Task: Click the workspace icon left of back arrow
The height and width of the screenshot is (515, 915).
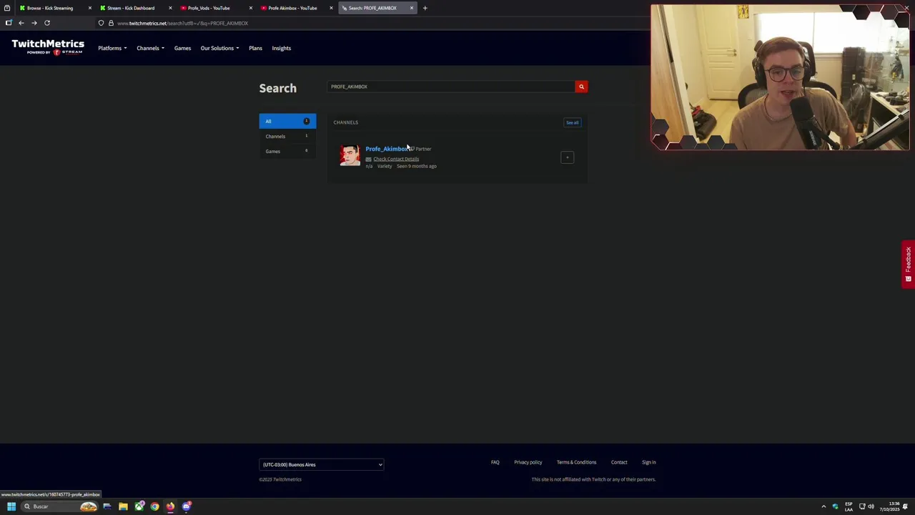Action: click(x=9, y=23)
